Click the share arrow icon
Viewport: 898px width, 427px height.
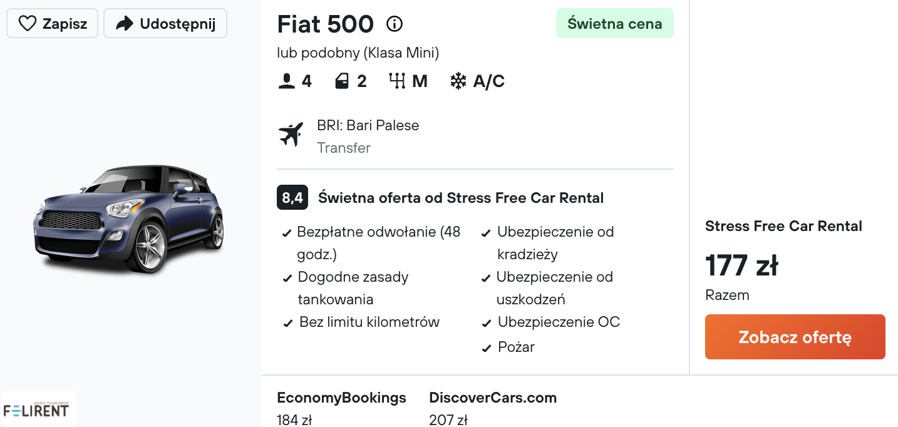click(x=125, y=24)
